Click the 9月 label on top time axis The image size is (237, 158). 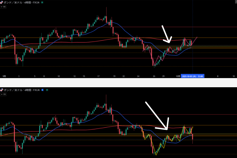click(4, 76)
